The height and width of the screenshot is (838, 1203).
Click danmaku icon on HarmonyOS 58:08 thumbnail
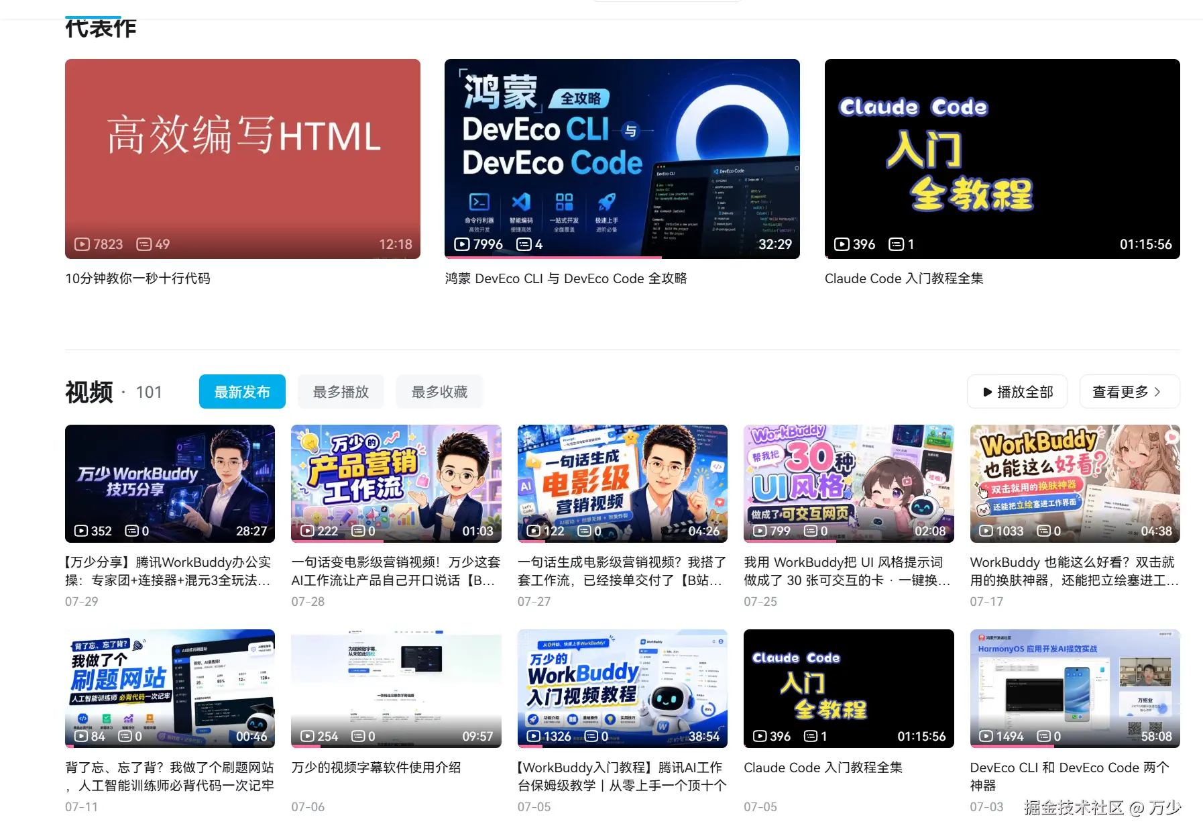tap(1044, 736)
